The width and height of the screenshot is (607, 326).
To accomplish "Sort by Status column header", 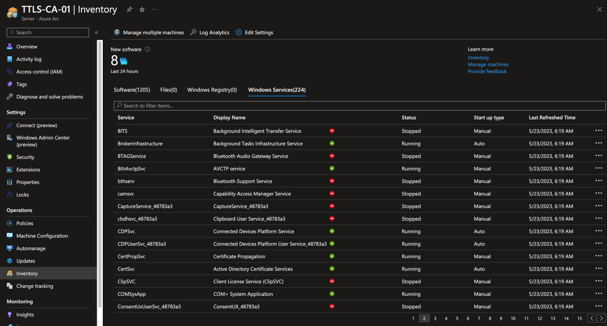I will 409,118.
